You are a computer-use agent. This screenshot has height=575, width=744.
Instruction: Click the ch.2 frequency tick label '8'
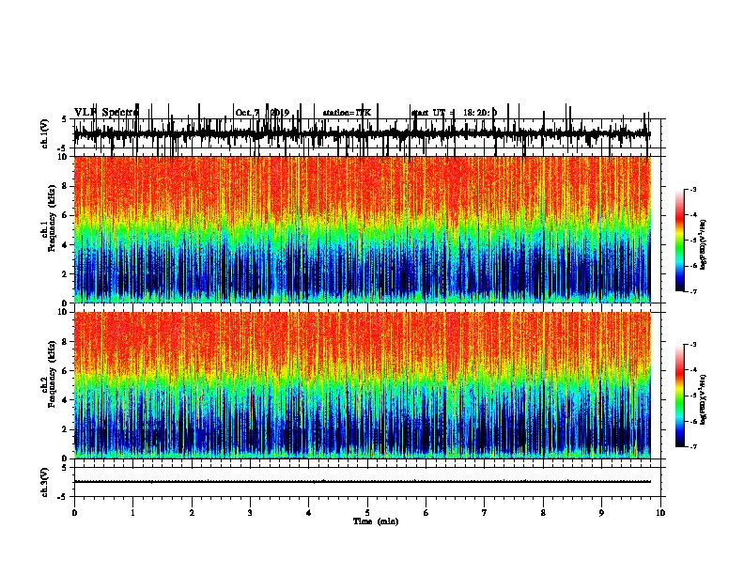pos(66,342)
